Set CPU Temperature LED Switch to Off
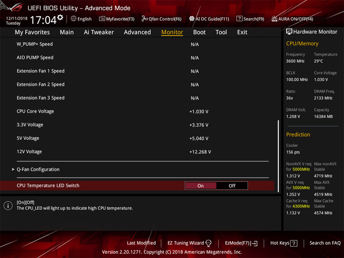344x258 pixels. 232,185
